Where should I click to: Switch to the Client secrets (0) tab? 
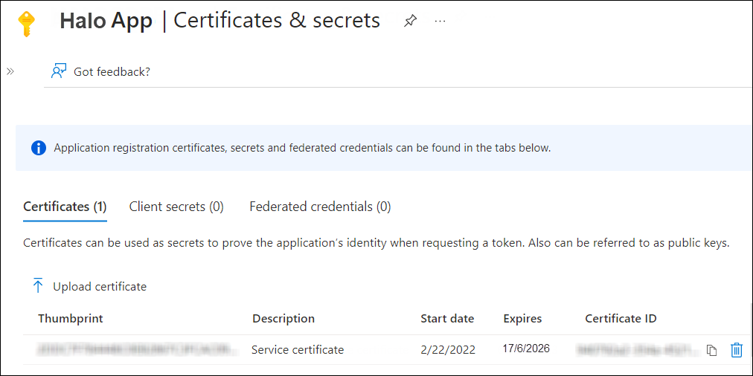[176, 207]
